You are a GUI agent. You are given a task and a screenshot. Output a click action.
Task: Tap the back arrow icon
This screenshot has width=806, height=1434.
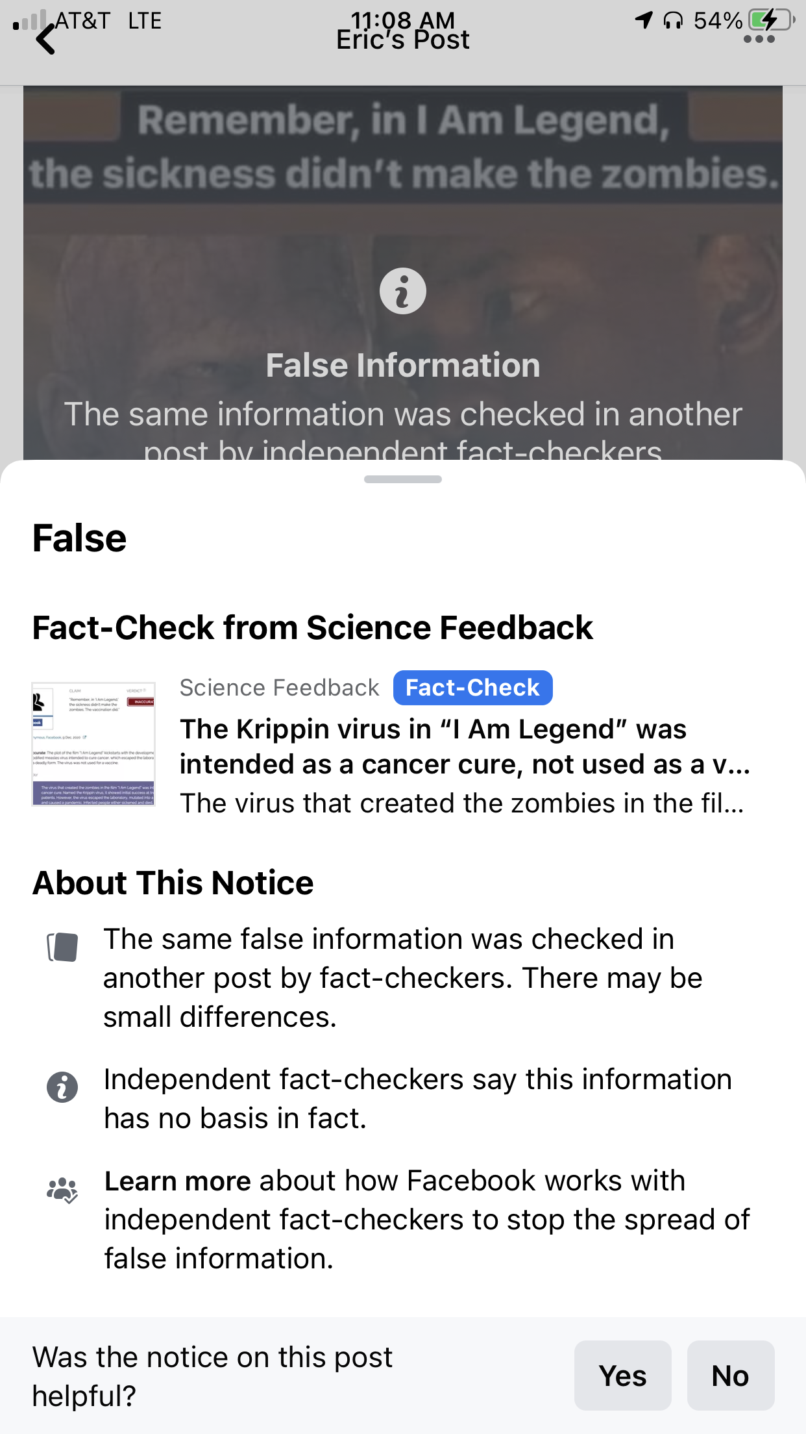click(x=45, y=39)
